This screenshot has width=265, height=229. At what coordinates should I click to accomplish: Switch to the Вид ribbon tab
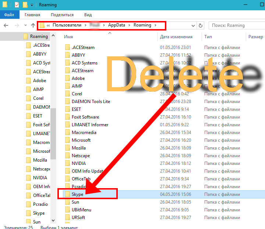[x=88, y=15]
